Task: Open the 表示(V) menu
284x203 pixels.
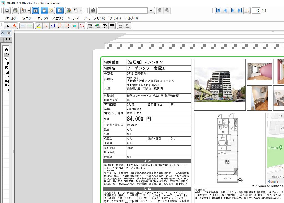Action: coord(42,18)
